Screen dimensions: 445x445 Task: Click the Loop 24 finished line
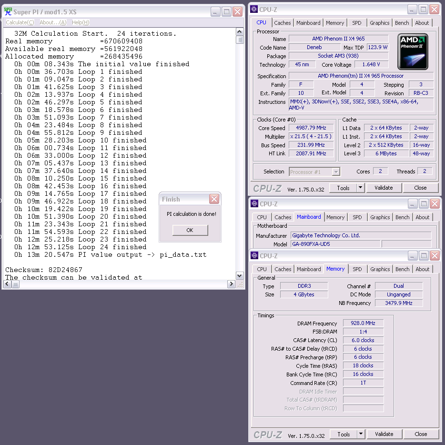coord(81,247)
